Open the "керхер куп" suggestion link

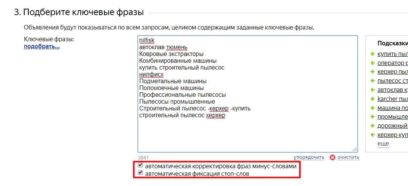pos(392,135)
